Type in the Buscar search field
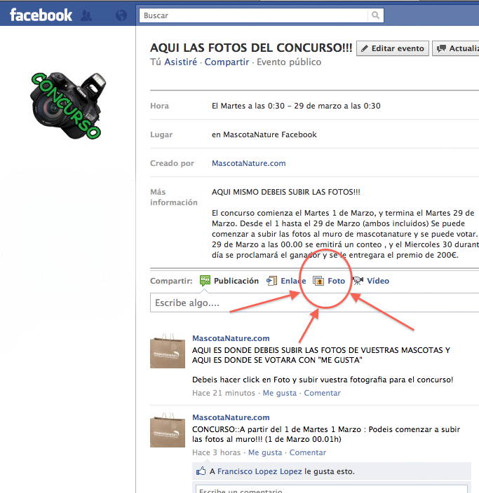This screenshot has height=493, width=479. pyautogui.click(x=252, y=15)
